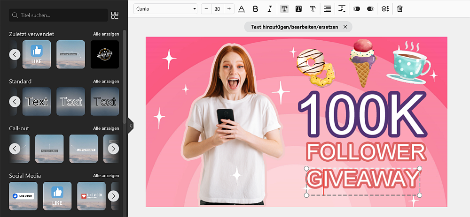Go to previous items in Standard row

[x=15, y=102]
